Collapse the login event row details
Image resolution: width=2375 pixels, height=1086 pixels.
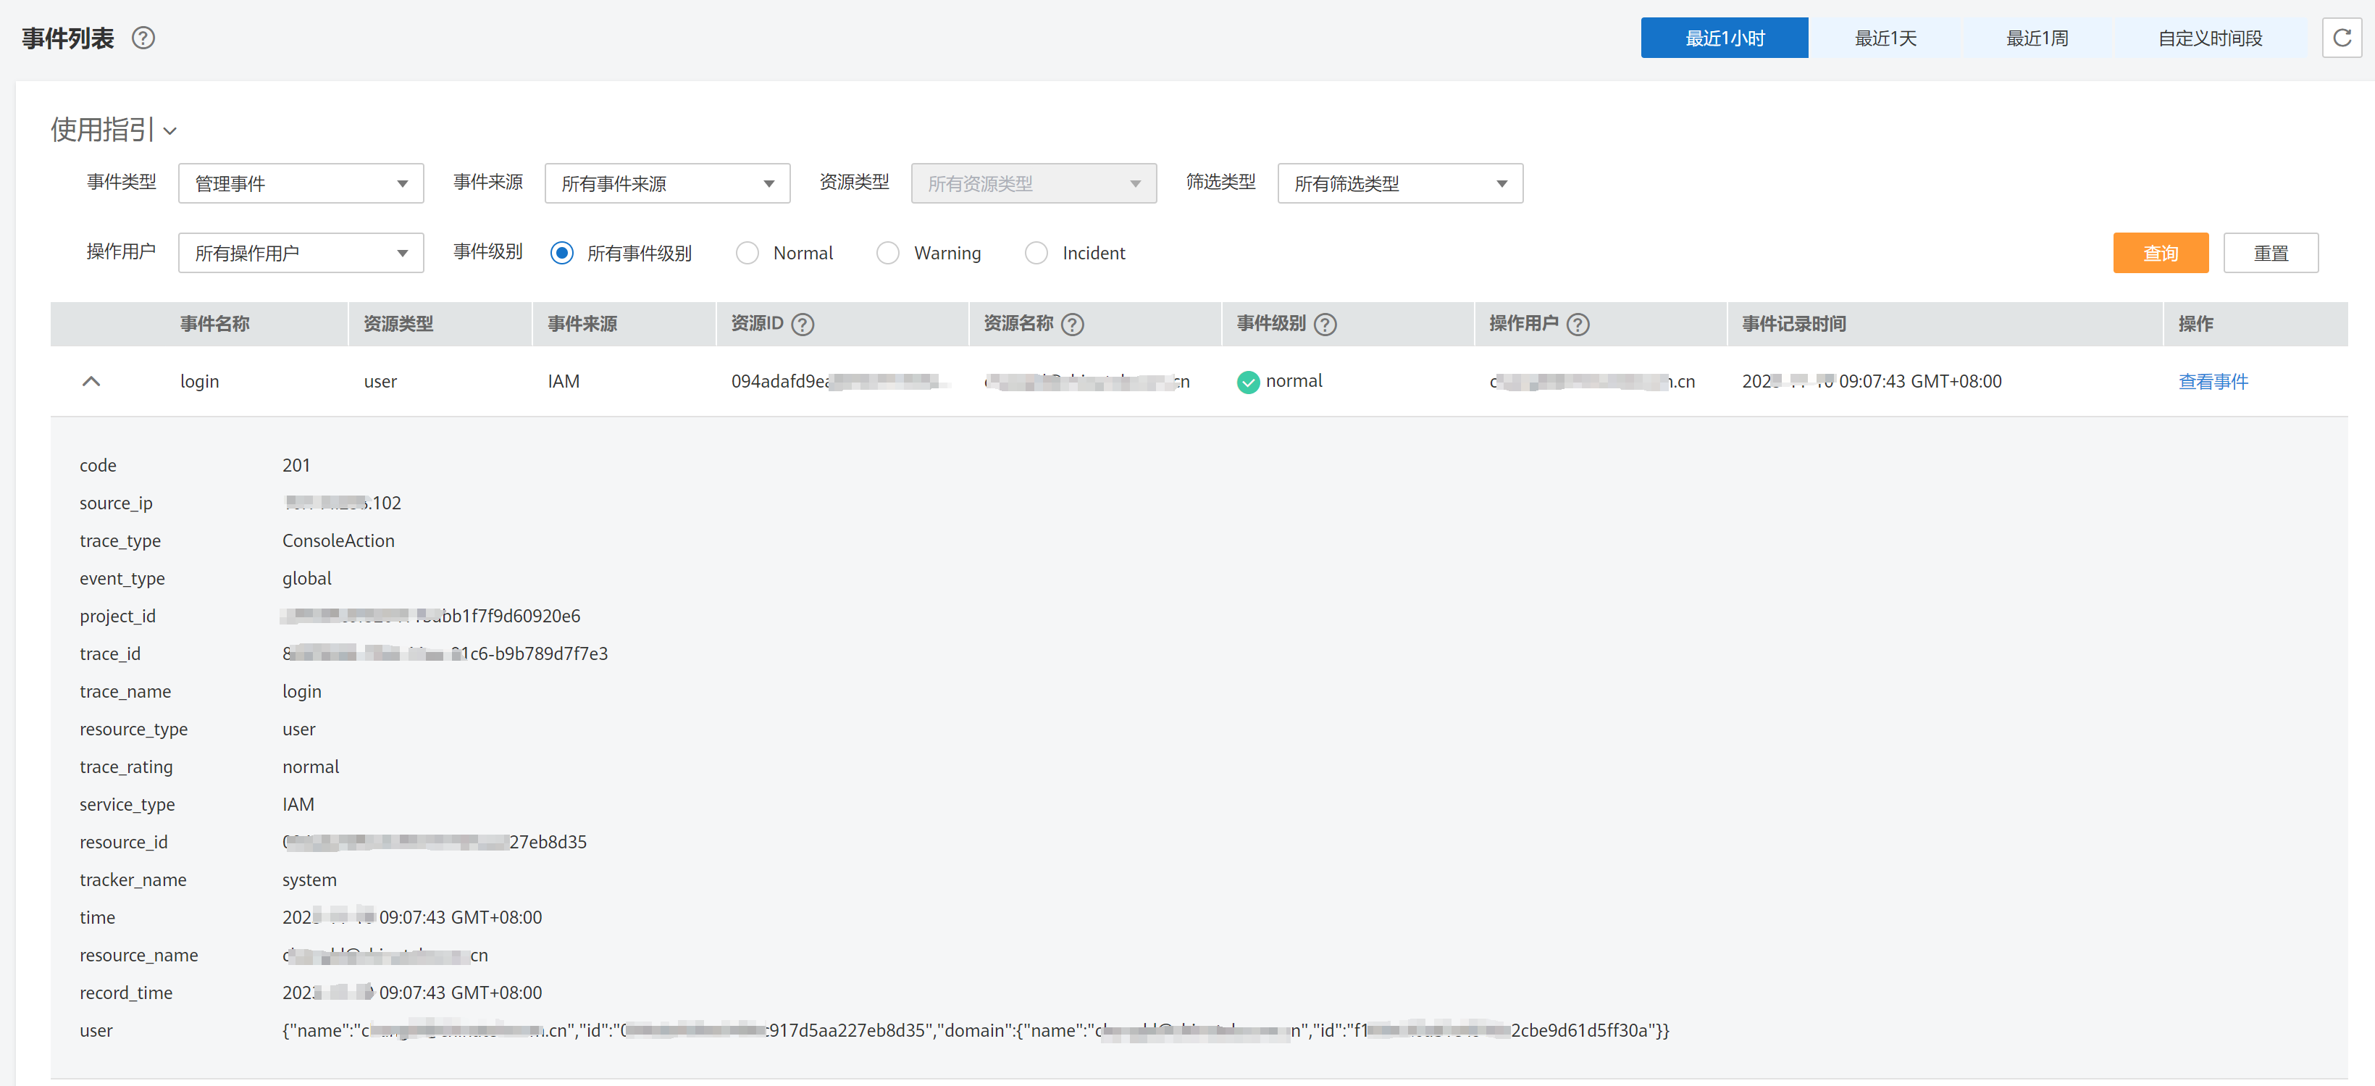pos(91,382)
